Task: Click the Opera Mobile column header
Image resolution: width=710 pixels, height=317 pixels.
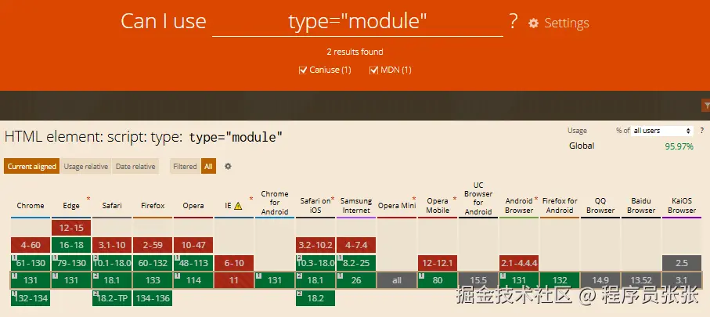Action: pos(438,206)
